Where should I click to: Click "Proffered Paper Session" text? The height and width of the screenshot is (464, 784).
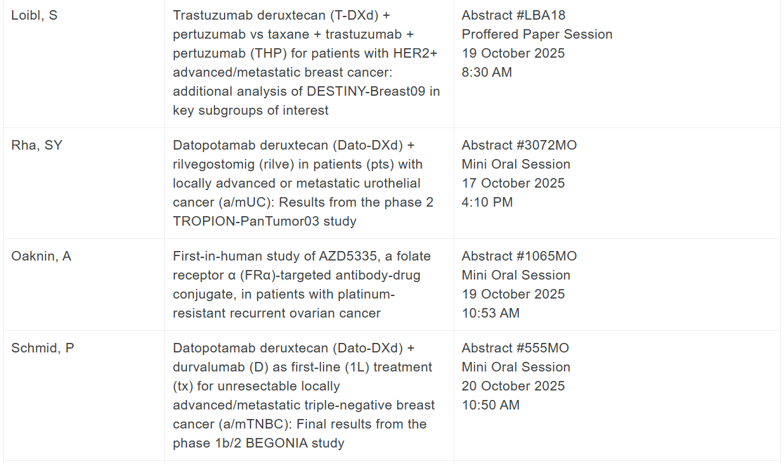[x=537, y=34]
